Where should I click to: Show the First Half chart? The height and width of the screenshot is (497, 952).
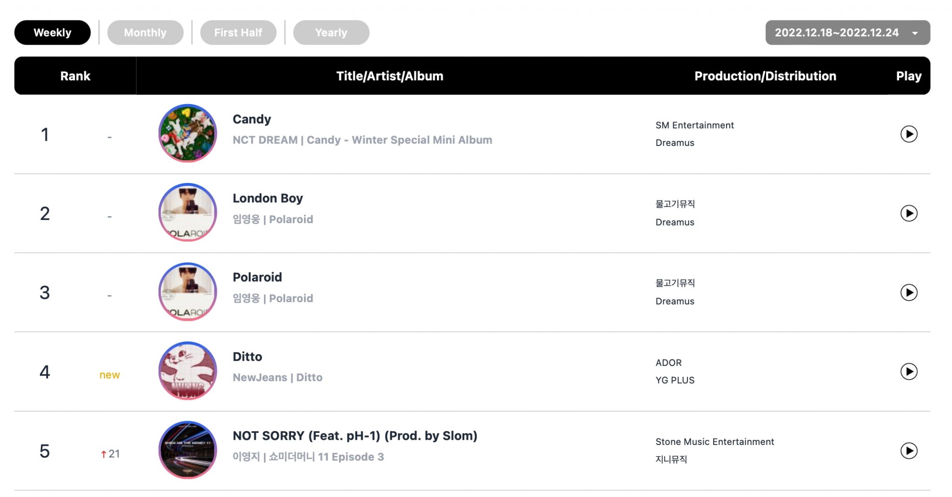[x=238, y=33]
